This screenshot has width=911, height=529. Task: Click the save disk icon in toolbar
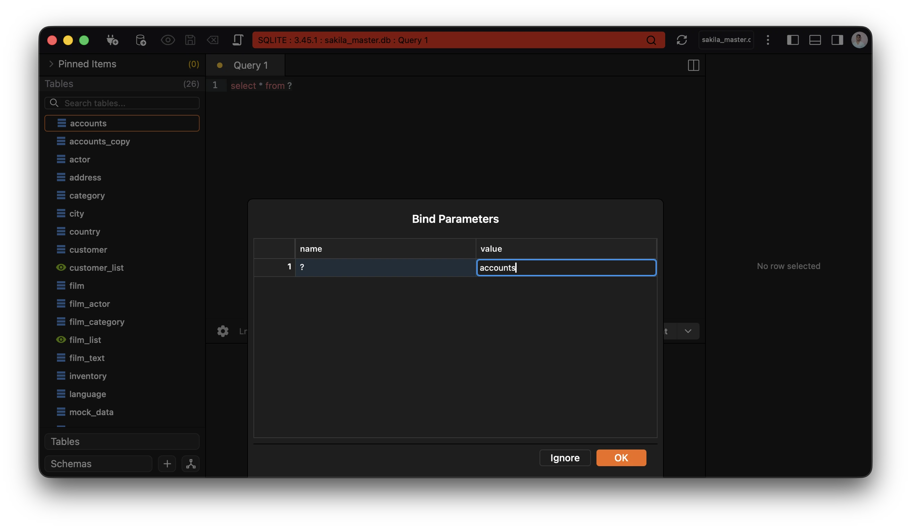(x=190, y=40)
